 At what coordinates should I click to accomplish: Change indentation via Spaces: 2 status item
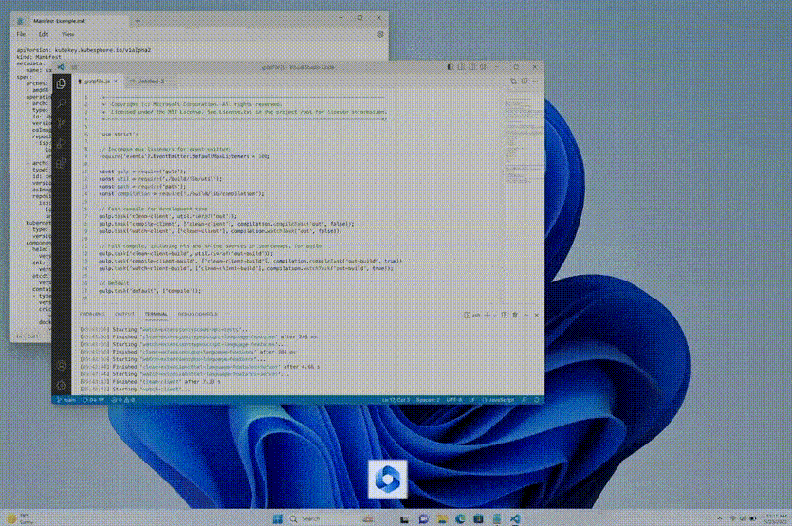click(x=428, y=400)
